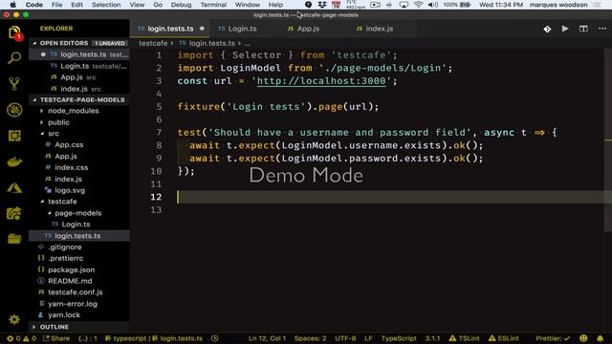Collapse the TESTCAFE-PAGE-MODELS section
612x344 pixels.
pyautogui.click(x=78, y=99)
